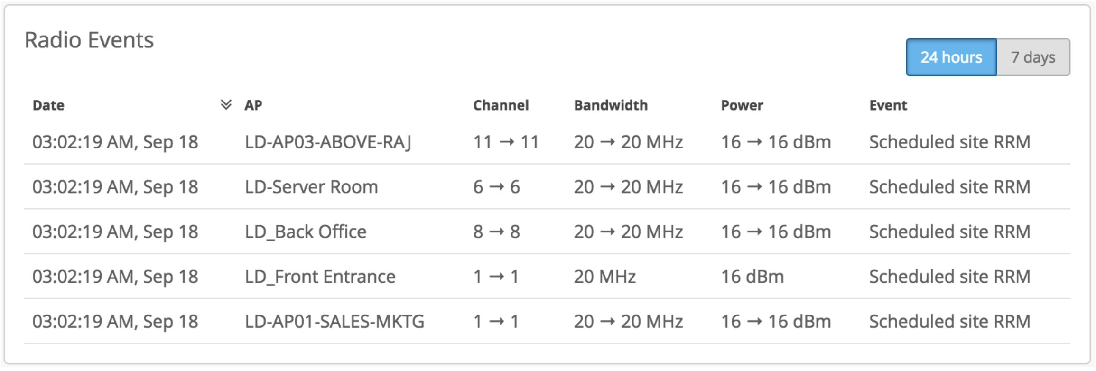Click the Radio Events panel title

click(x=89, y=40)
